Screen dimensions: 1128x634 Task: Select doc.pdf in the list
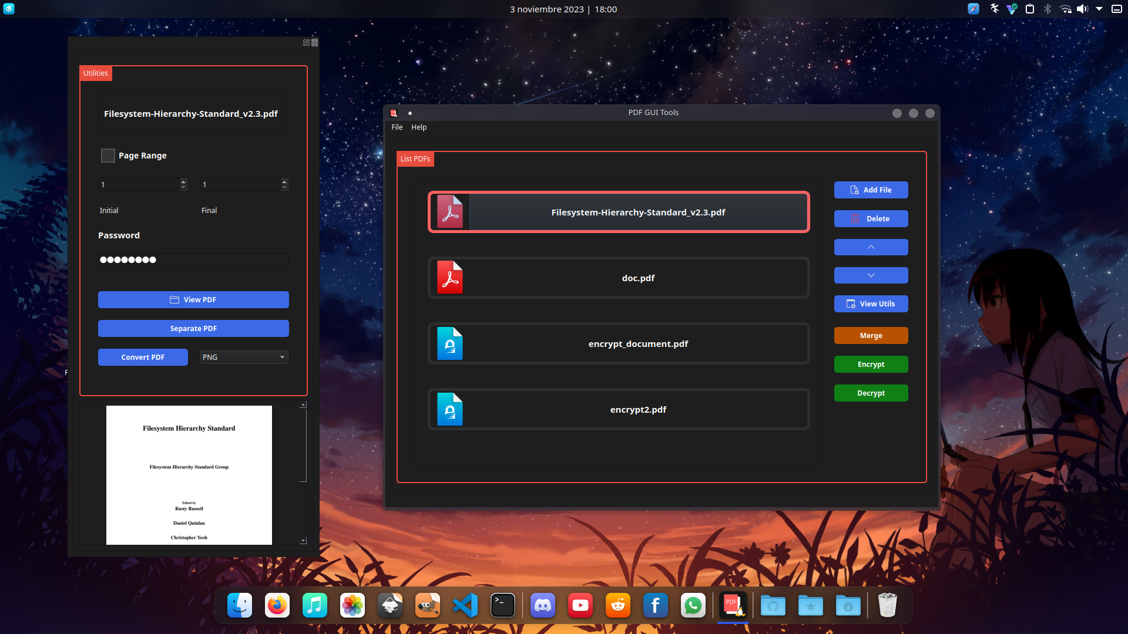[619, 278]
